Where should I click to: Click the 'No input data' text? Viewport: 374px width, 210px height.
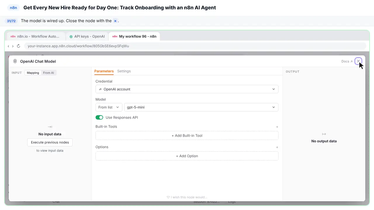coord(50,134)
